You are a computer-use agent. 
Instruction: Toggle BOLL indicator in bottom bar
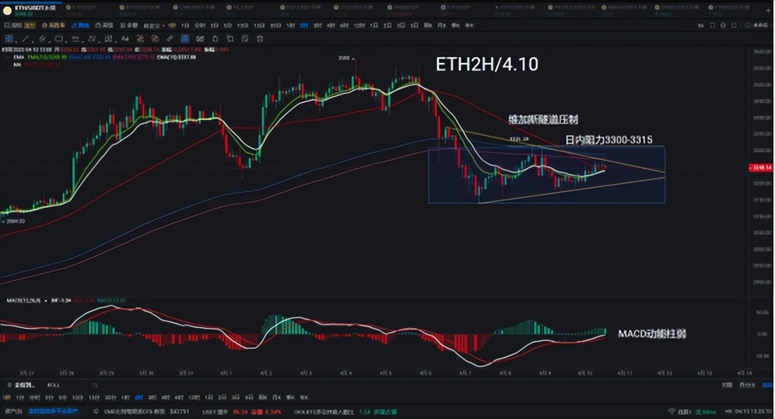pos(53,385)
